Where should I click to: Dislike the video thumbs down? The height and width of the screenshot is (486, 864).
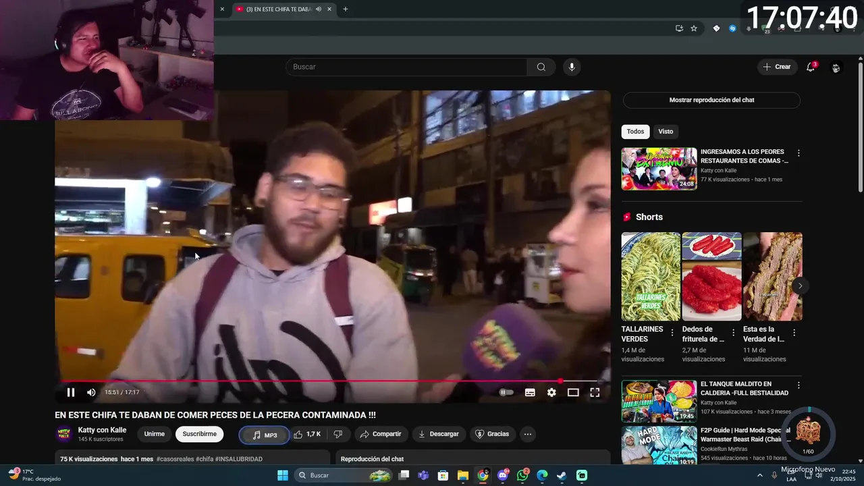point(338,434)
